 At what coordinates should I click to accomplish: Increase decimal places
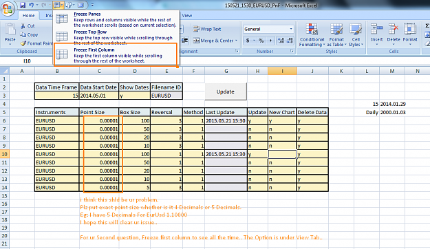281,41
